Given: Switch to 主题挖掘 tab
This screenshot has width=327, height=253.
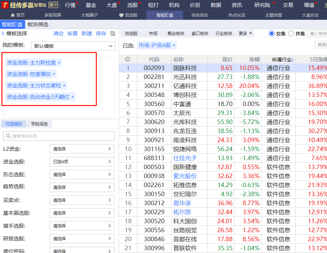Looking at the screenshot, I should 274,15.
